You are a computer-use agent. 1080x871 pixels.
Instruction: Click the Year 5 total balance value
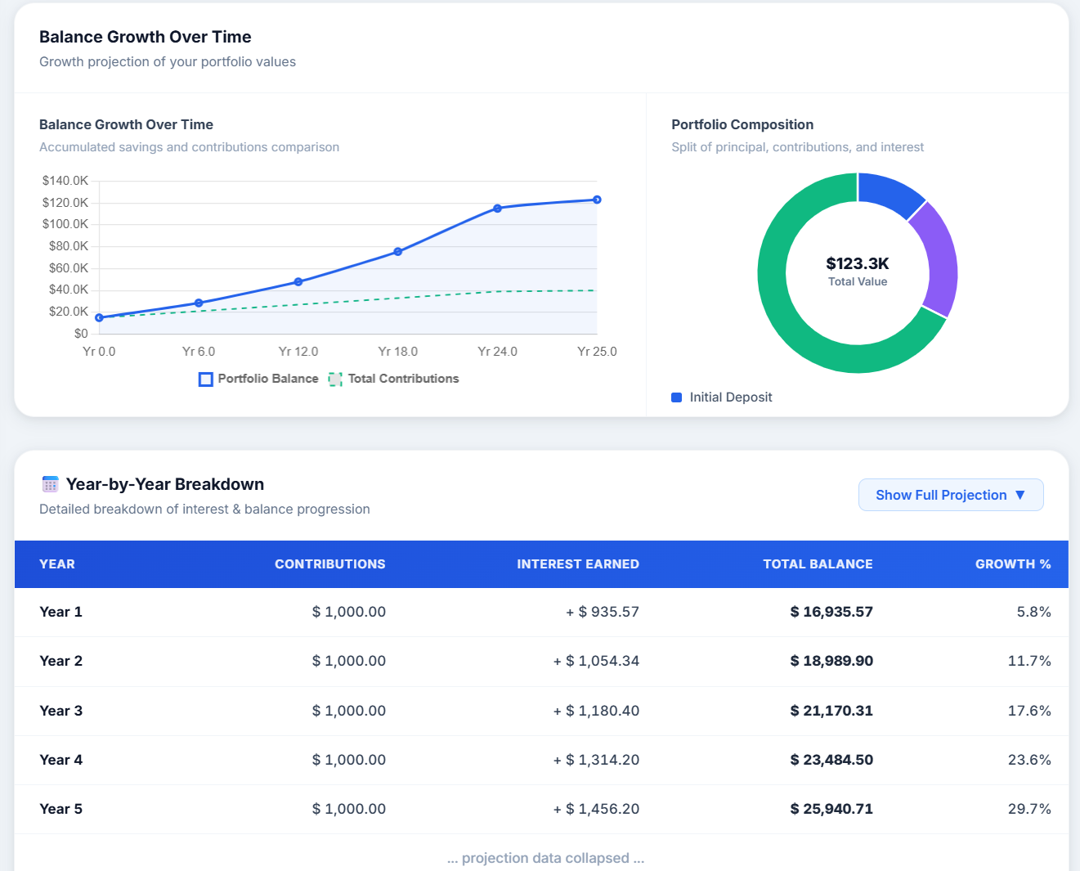click(831, 809)
